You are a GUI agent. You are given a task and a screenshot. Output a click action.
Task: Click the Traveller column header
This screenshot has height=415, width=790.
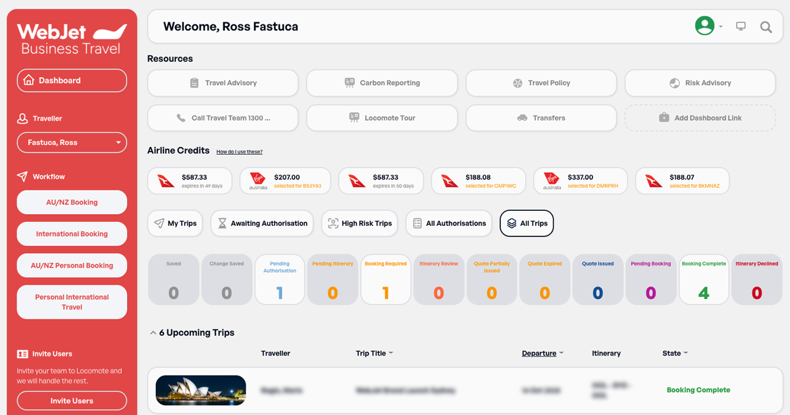pos(276,353)
